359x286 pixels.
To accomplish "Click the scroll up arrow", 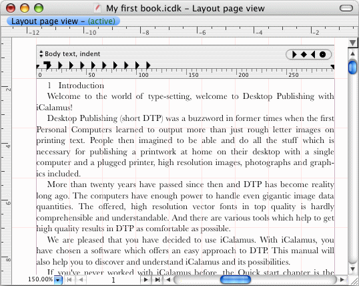I will point(352,54).
